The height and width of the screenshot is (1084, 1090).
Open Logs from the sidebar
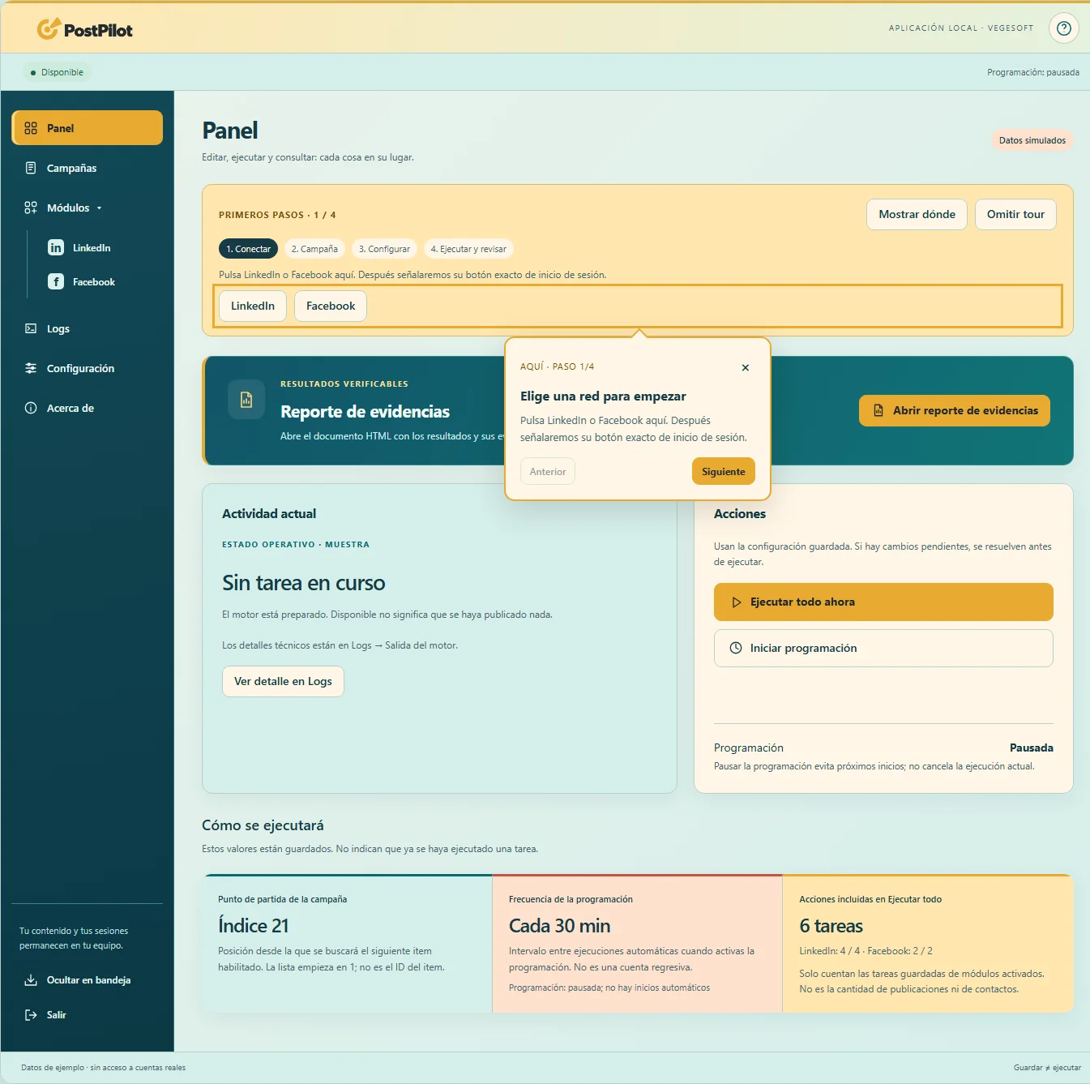point(88,328)
